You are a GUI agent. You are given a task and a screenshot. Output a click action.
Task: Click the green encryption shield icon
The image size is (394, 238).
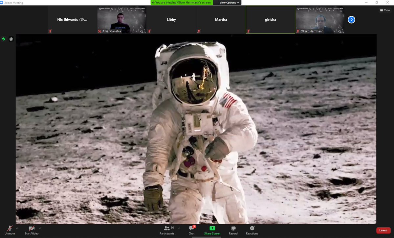[4, 39]
